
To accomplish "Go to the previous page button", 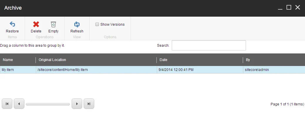I will click(x=19, y=104).
